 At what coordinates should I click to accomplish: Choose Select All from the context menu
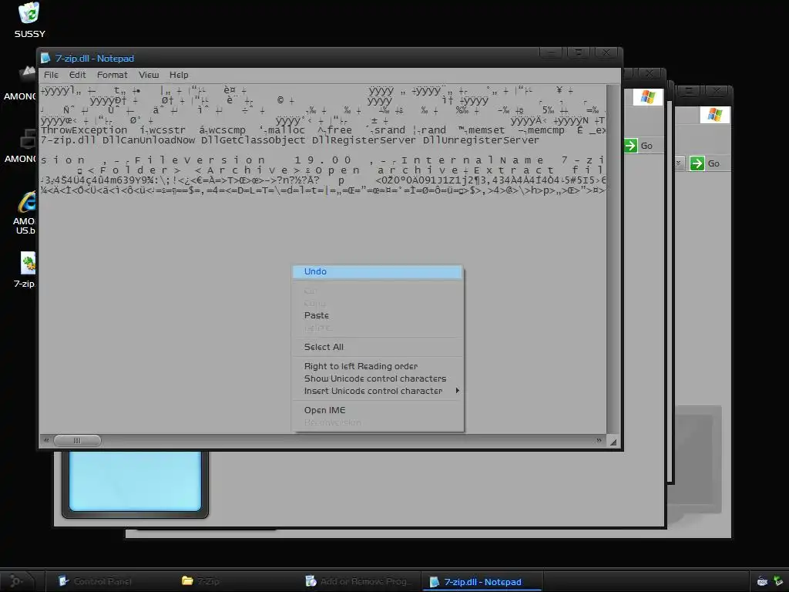[x=377, y=347]
